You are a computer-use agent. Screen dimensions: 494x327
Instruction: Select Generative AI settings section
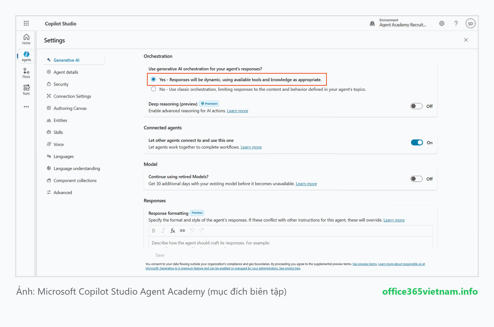tap(74, 60)
